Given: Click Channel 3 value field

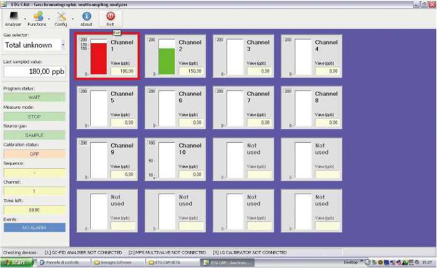Looking at the screenshot, I should point(260,71).
